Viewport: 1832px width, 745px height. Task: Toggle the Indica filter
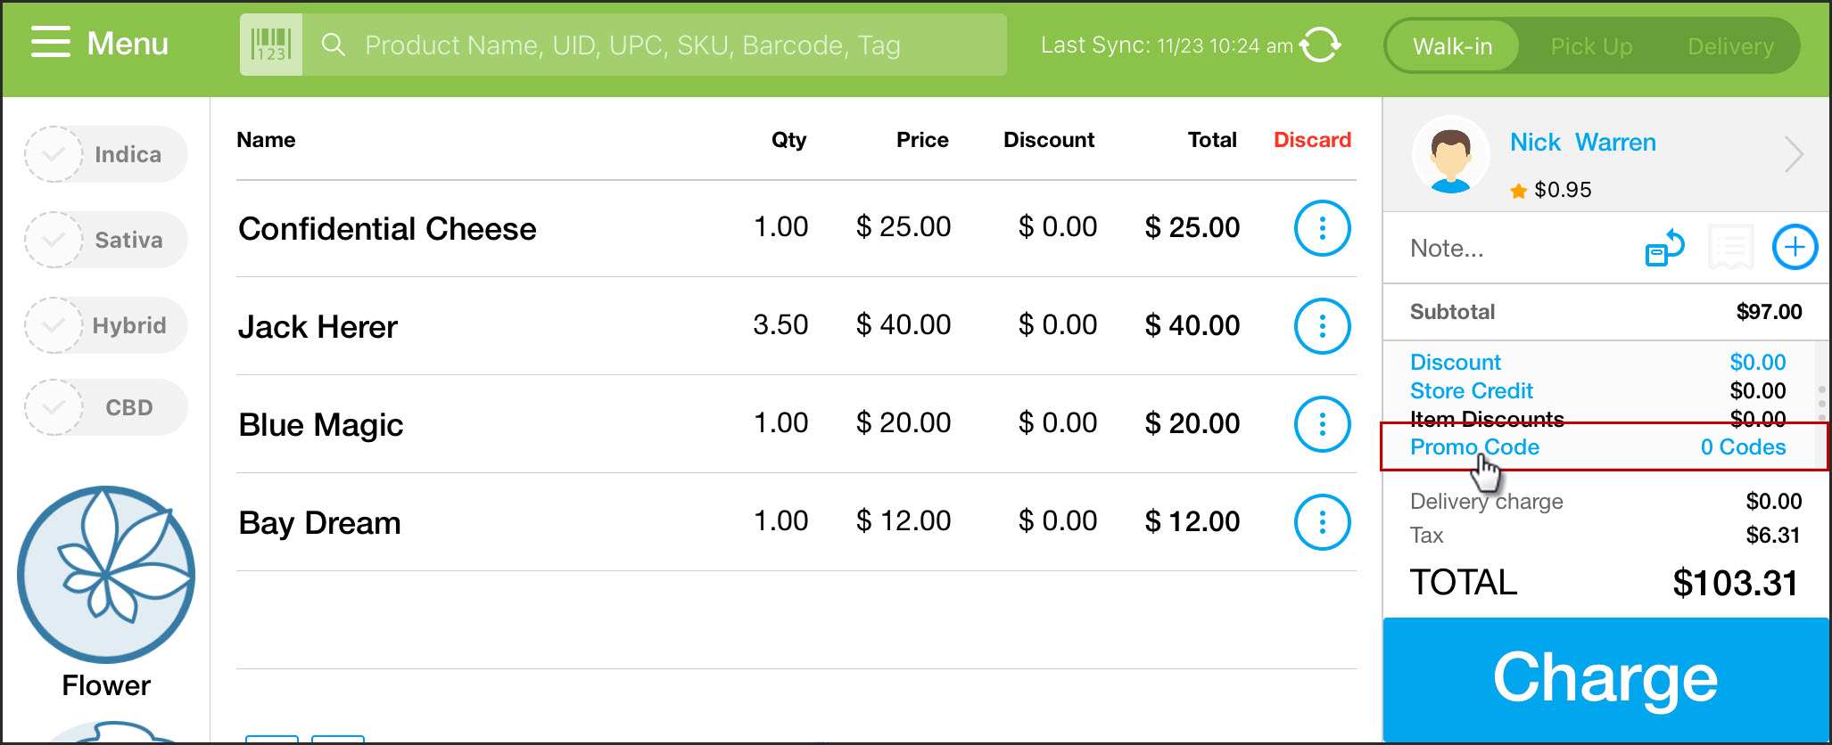click(x=105, y=154)
